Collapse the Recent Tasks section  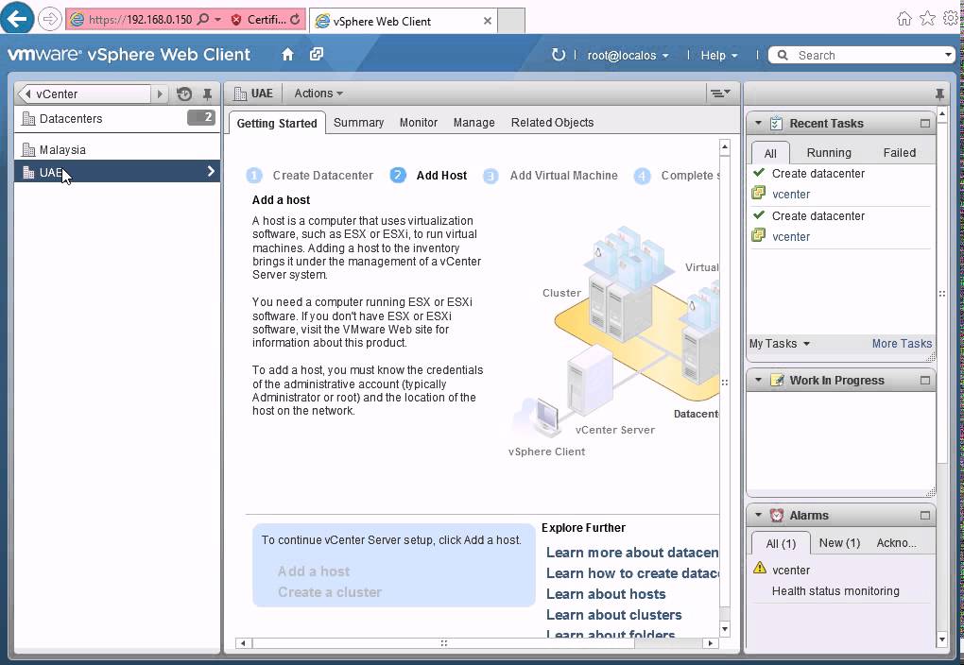[758, 123]
